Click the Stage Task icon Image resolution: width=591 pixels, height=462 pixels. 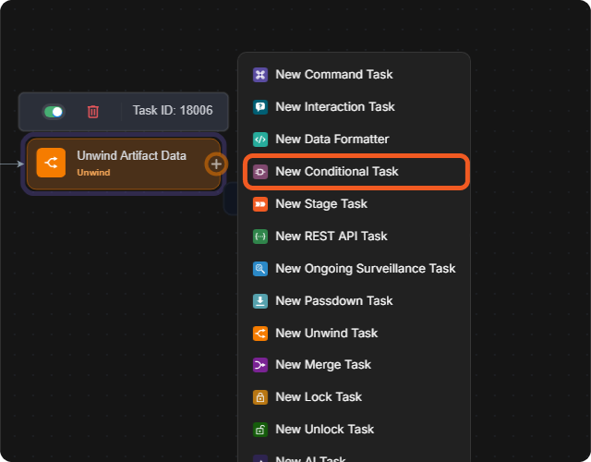pos(260,204)
